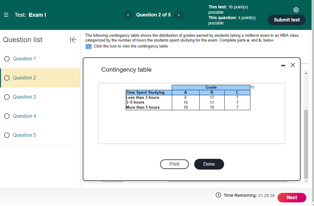This screenshot has width=314, height=206.
Task: Select the Question 3 radio button
Action: (7, 97)
